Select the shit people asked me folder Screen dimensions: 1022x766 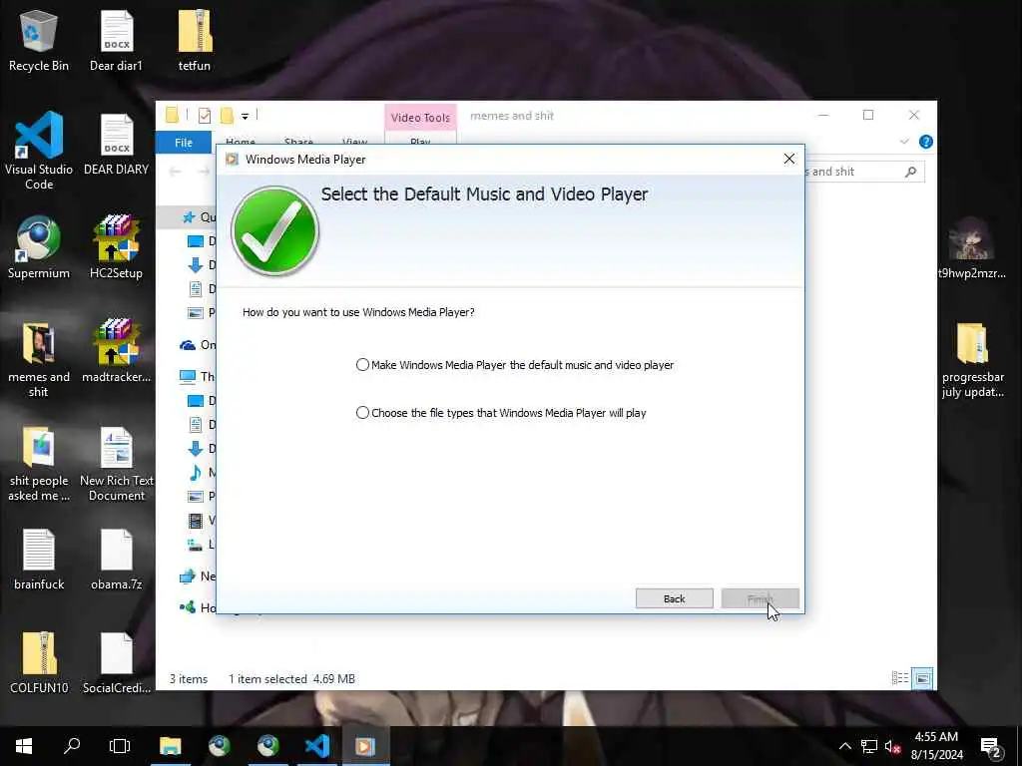[x=39, y=464]
